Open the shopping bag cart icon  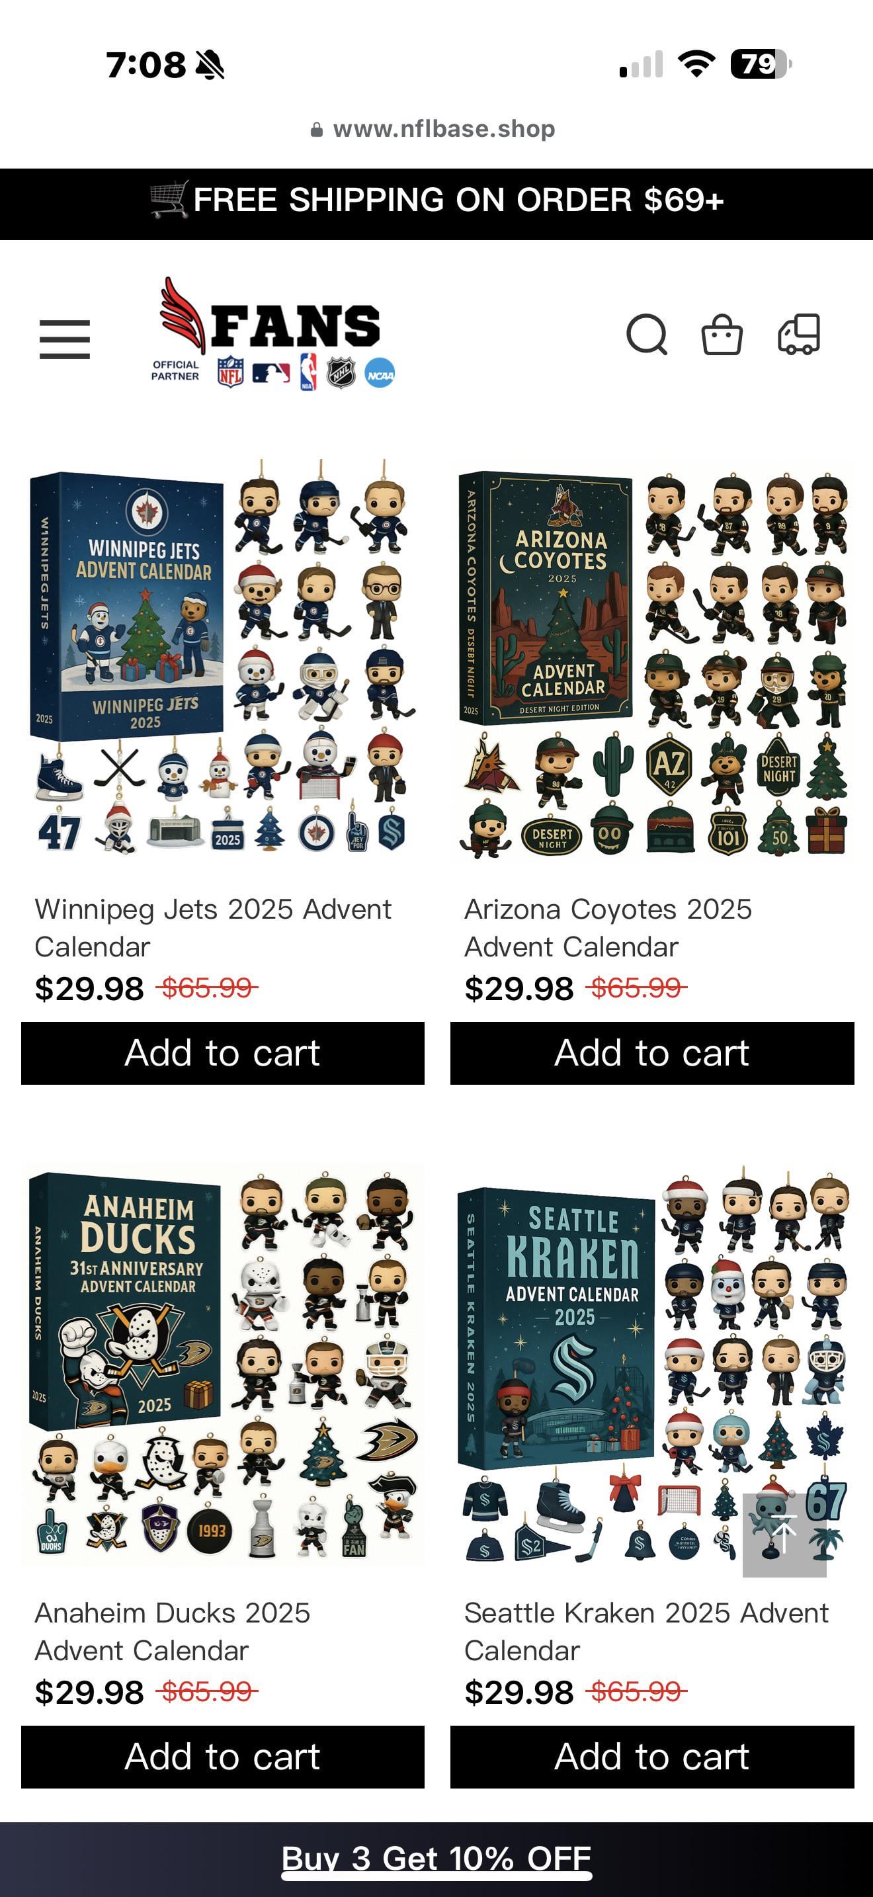(722, 335)
